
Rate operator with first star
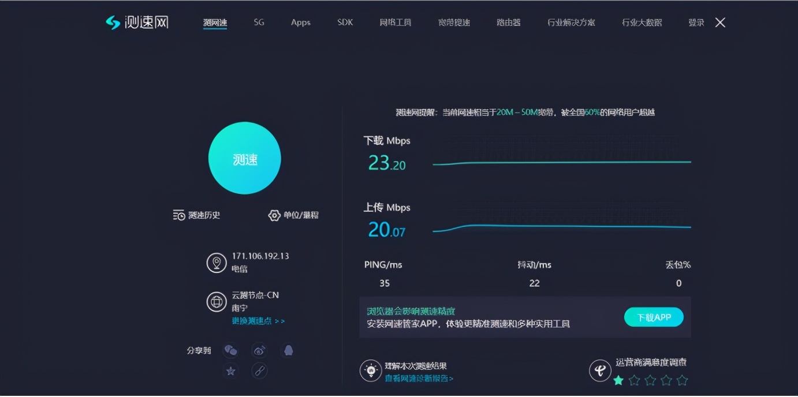[618, 380]
